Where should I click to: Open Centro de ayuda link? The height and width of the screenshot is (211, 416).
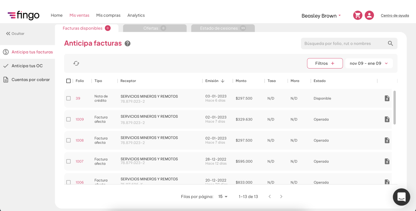click(395, 15)
